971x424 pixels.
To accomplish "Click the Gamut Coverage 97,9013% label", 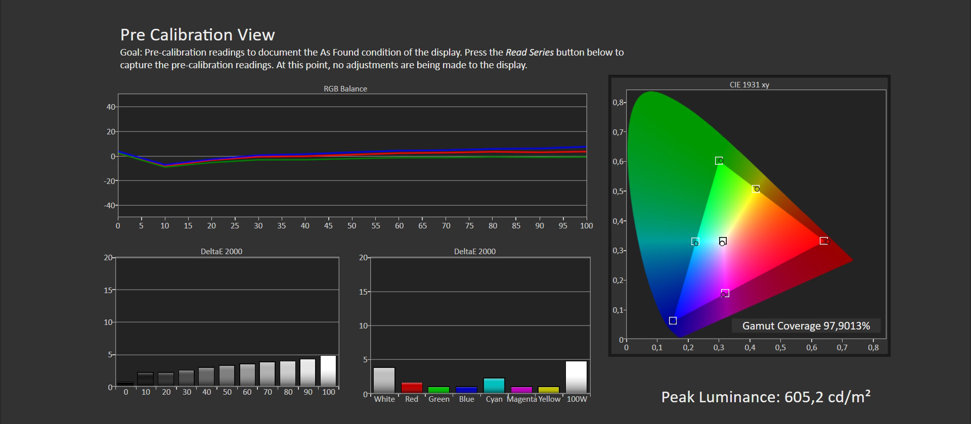I will click(806, 326).
